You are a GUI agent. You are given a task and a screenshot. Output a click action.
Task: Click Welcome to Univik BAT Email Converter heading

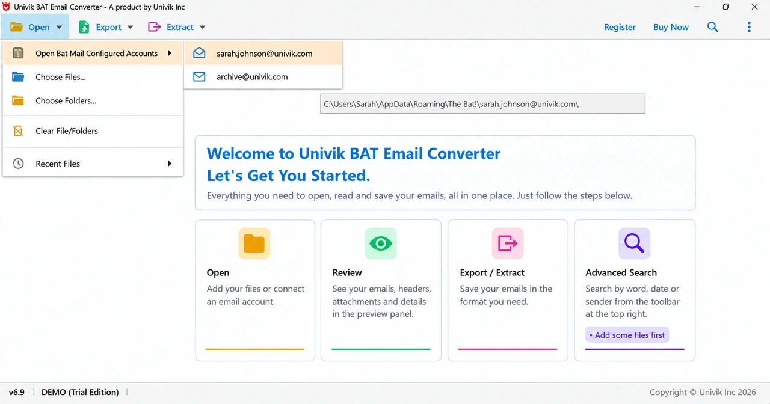coord(354,153)
